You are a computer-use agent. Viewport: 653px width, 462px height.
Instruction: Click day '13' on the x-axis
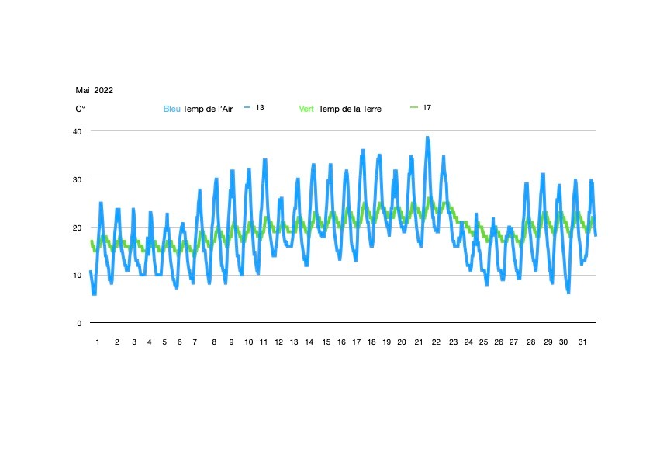294,342
